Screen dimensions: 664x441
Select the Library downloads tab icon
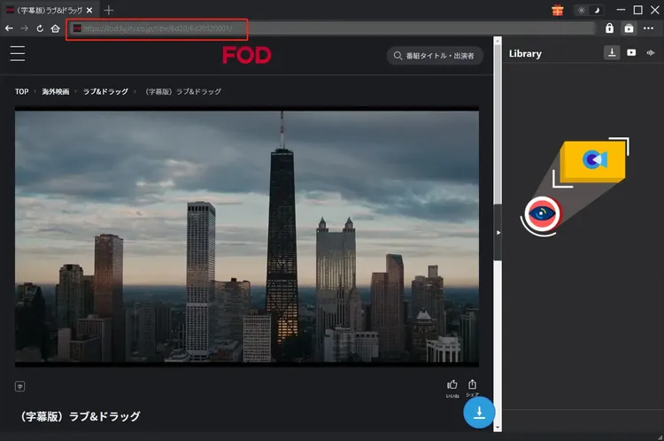(612, 53)
